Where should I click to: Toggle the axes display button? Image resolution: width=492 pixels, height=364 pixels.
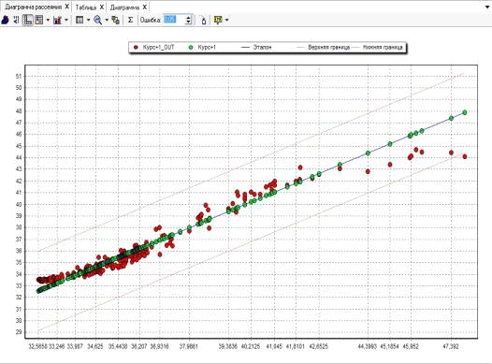(x=28, y=20)
